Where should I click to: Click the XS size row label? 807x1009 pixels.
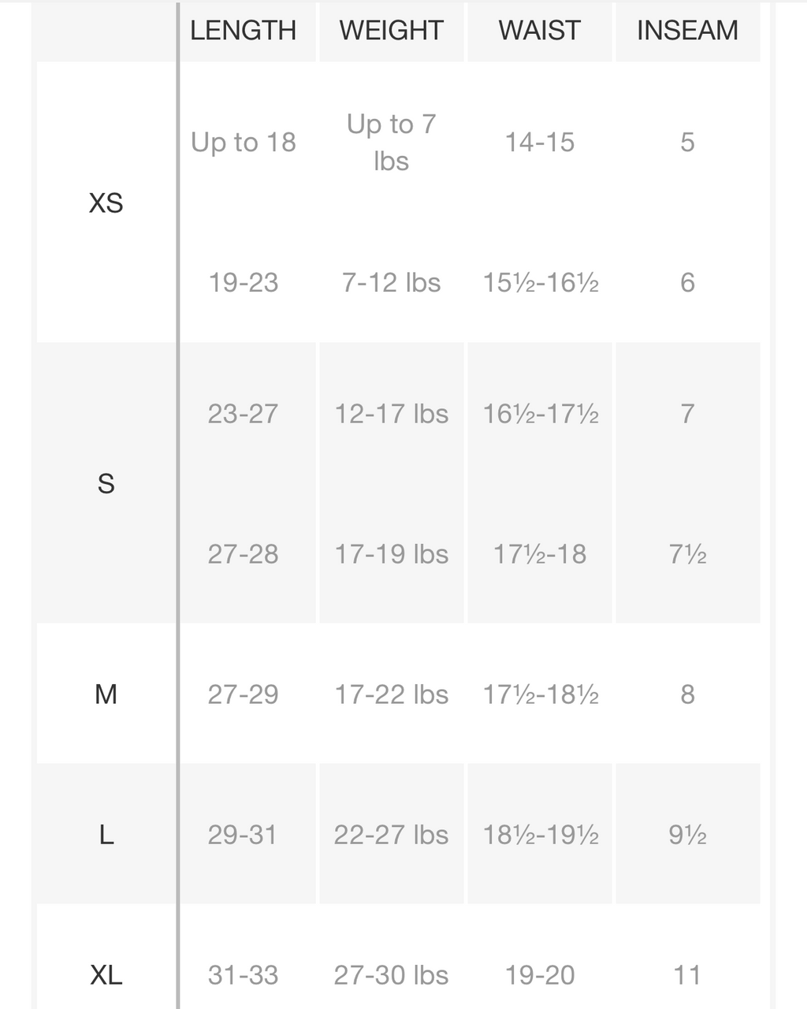pos(106,203)
